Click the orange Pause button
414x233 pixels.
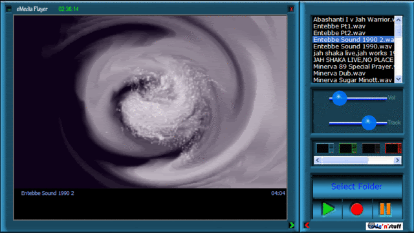[x=386, y=208]
